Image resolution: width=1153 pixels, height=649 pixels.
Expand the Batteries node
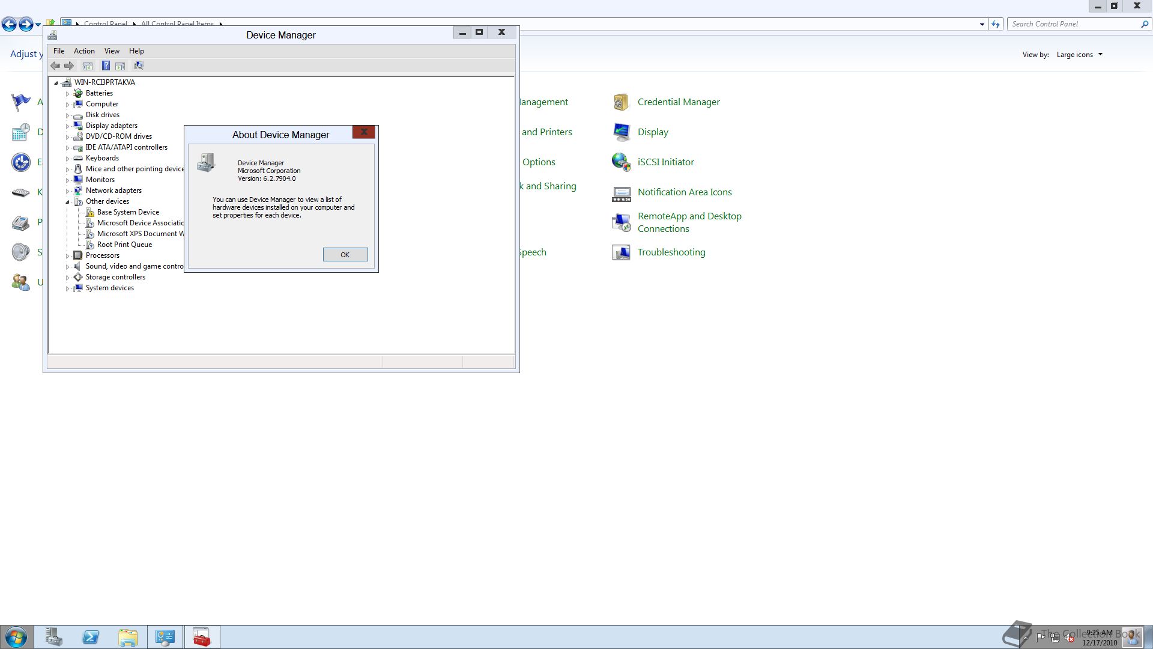[67, 94]
